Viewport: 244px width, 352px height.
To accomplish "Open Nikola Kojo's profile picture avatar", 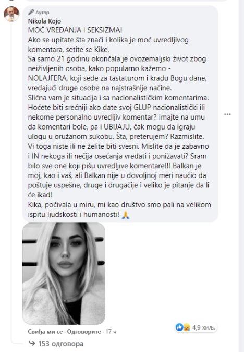I will [x=11, y=14].
